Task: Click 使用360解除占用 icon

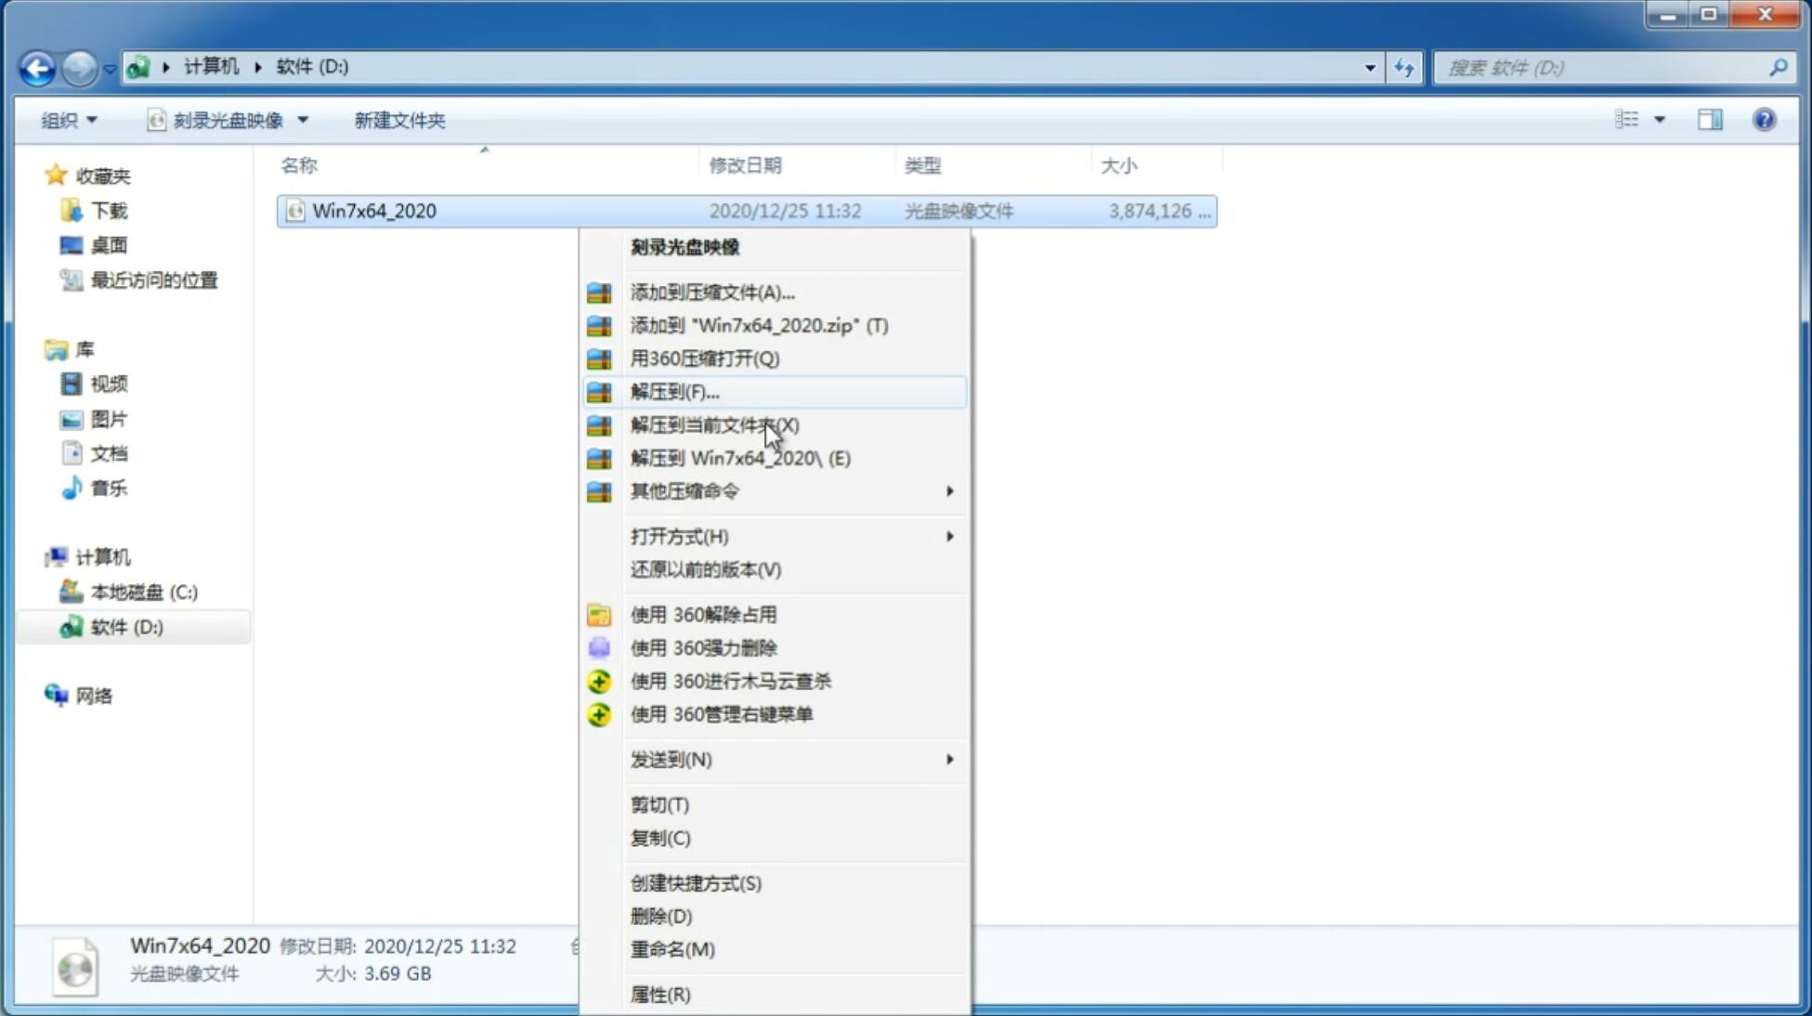Action: pos(597,614)
